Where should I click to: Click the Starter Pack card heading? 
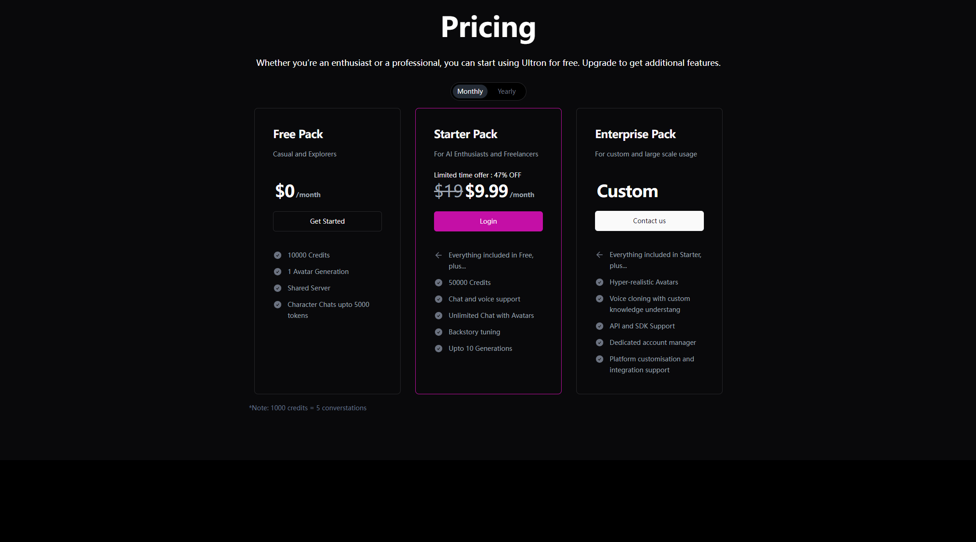point(466,134)
